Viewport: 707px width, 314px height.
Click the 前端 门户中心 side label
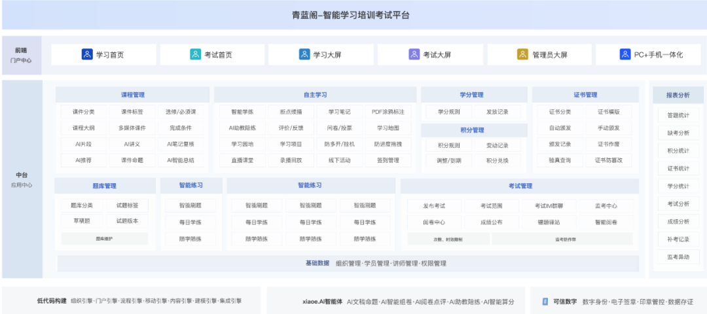point(22,56)
